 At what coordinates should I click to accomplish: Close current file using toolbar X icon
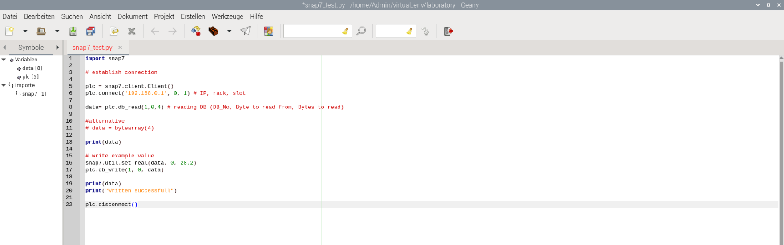click(x=132, y=31)
